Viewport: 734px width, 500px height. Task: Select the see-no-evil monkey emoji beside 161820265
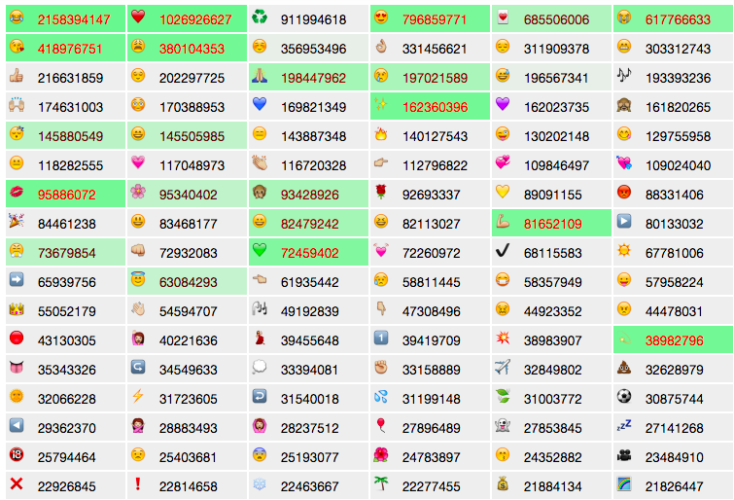tap(624, 104)
